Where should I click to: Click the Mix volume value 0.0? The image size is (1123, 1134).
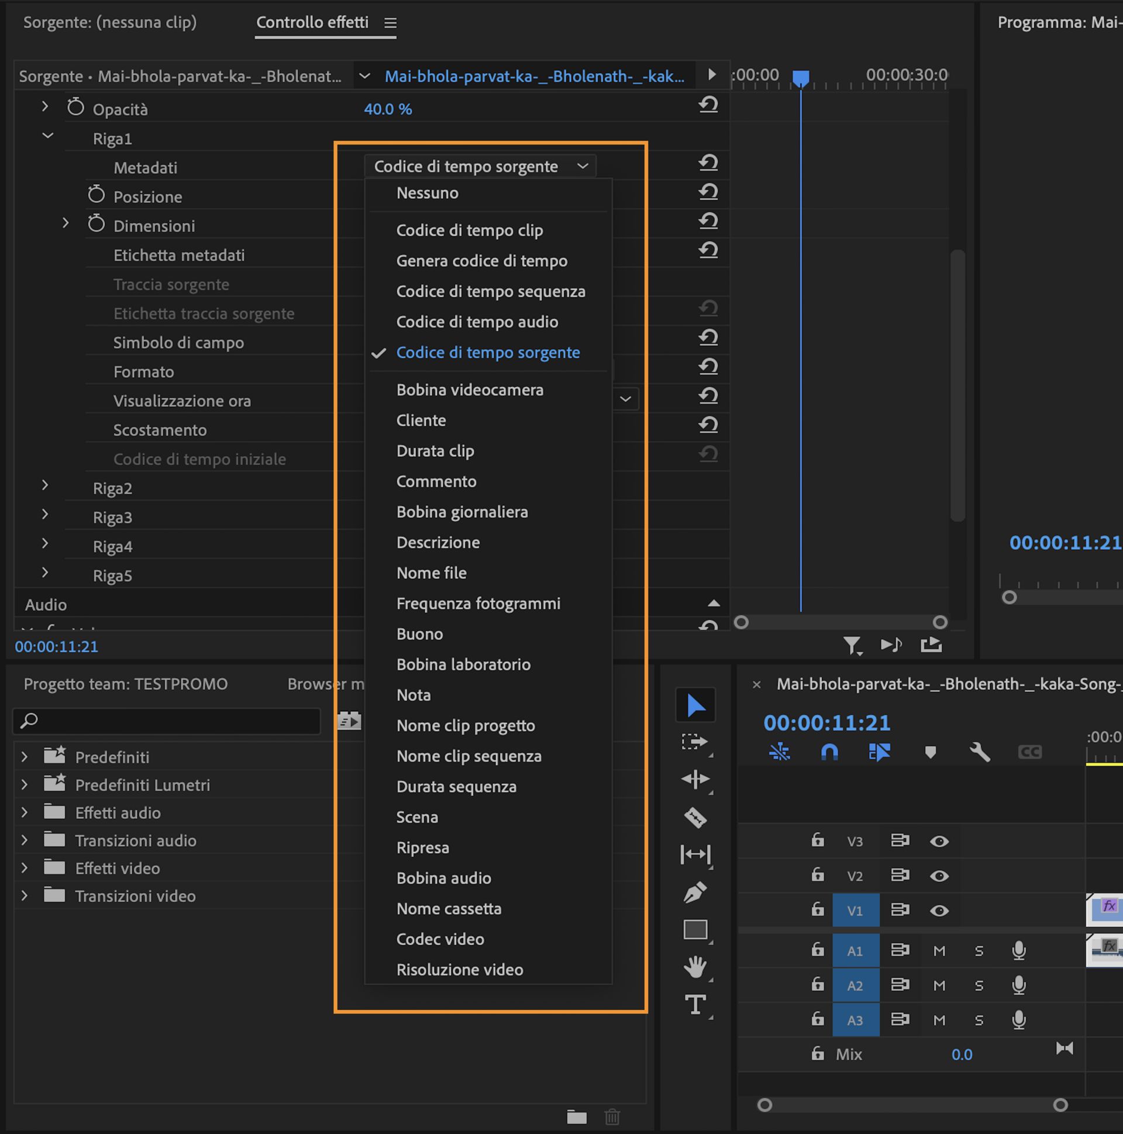[962, 1055]
